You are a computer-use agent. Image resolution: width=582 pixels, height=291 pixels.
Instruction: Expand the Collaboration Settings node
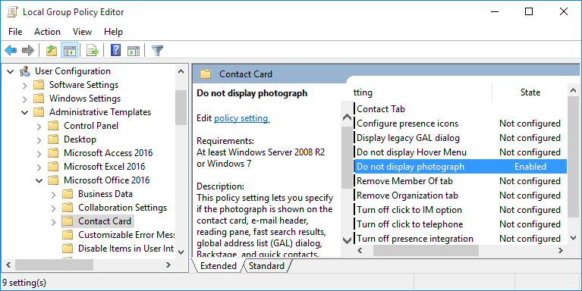54,208
